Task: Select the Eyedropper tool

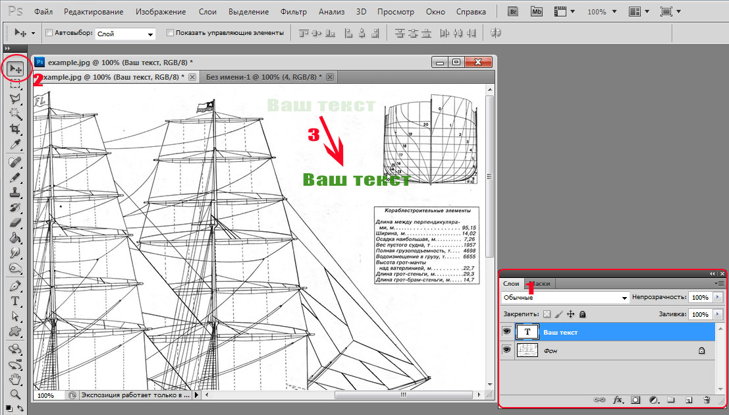Action: click(15, 144)
